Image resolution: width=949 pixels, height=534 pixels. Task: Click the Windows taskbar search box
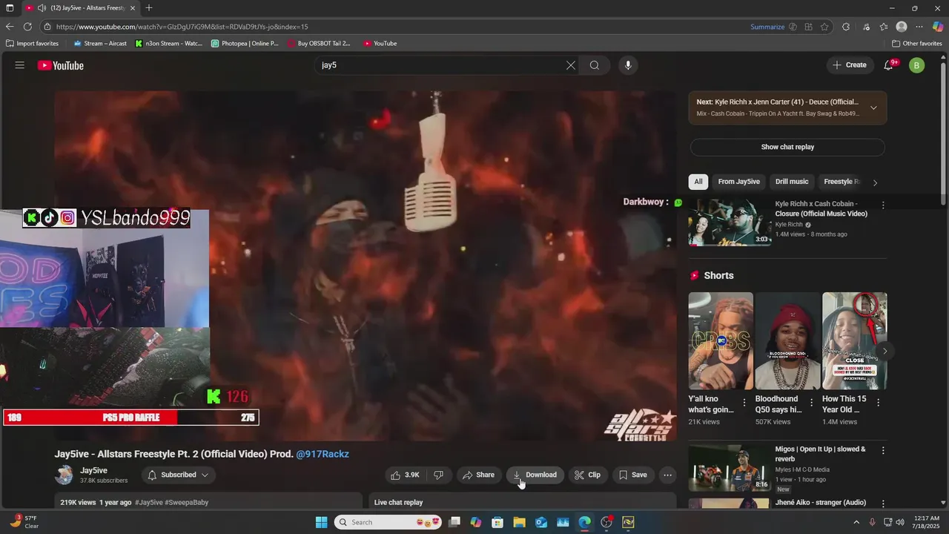tap(388, 522)
